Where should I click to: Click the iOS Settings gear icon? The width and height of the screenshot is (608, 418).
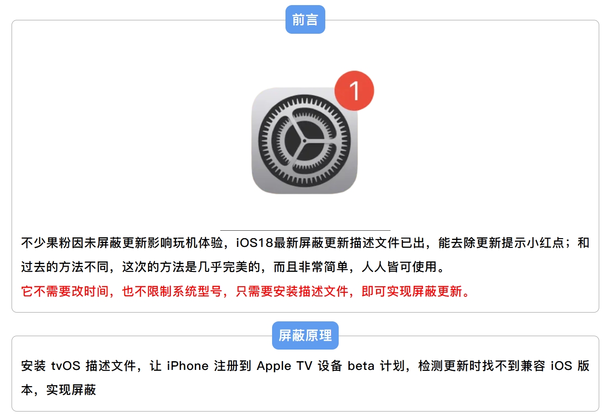point(304,141)
